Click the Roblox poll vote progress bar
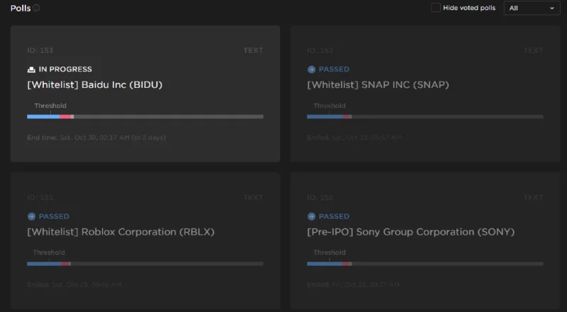The width and height of the screenshot is (567, 312). pos(145,264)
